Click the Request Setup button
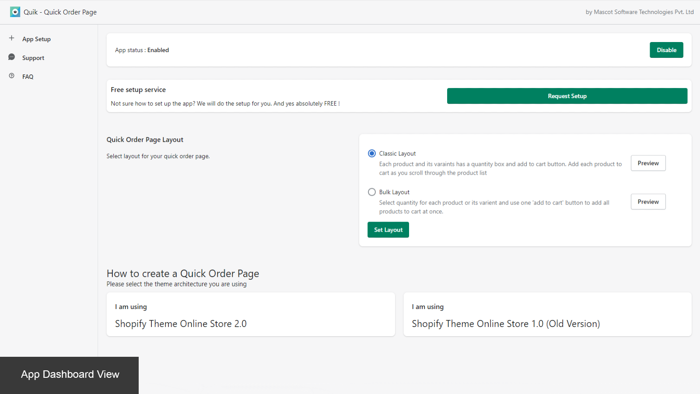This screenshot has width=700, height=394. tap(567, 96)
